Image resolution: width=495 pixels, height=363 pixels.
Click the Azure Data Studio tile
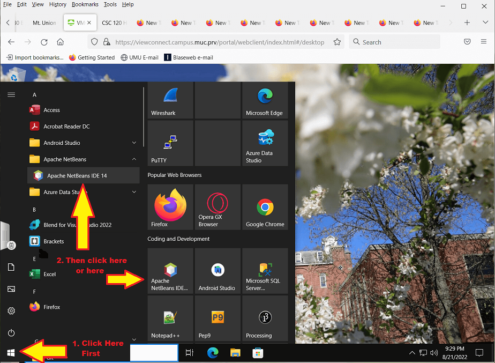point(265,143)
